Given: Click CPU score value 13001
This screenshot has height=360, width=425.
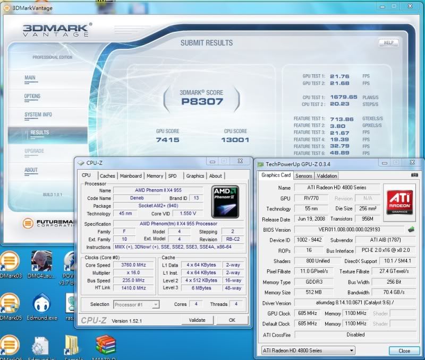Looking at the screenshot, I should [235, 140].
